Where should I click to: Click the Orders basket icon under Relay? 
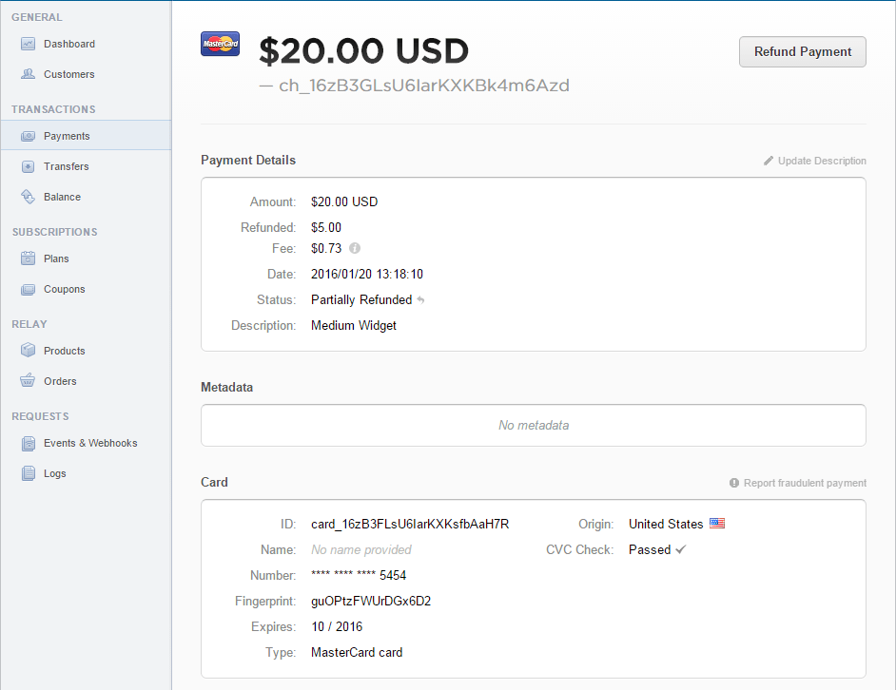[29, 381]
